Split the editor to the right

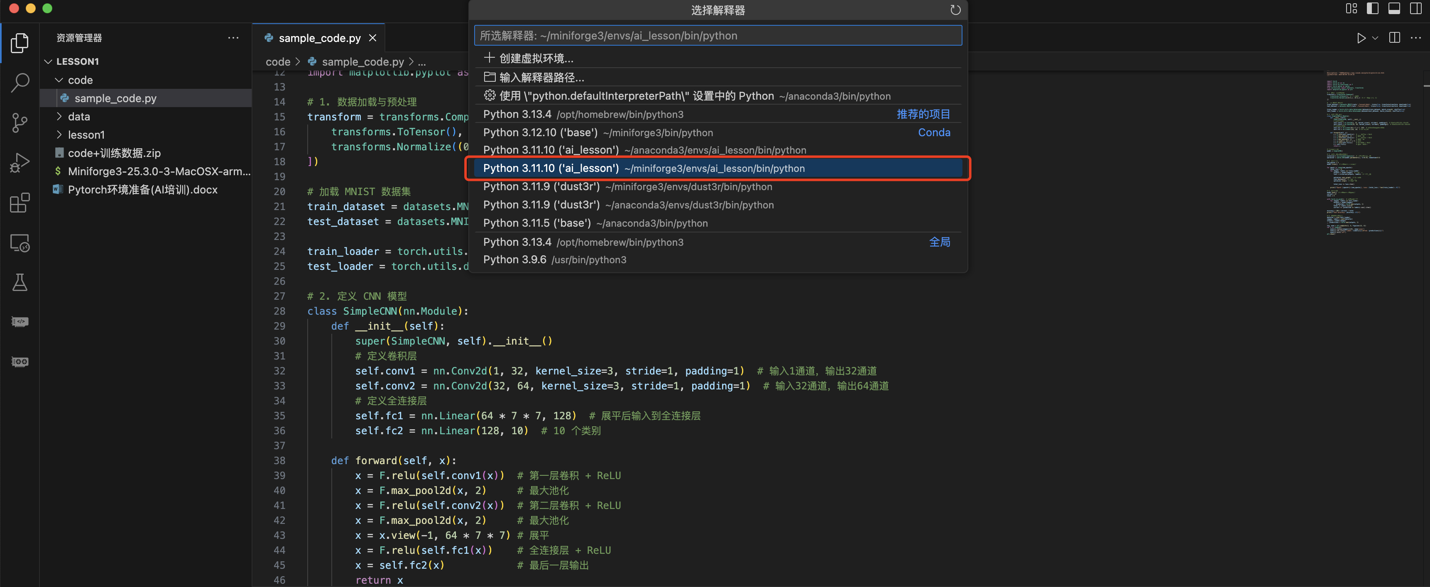click(1394, 38)
